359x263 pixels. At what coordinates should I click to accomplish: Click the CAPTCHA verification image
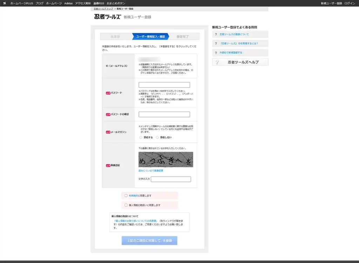coord(166,159)
